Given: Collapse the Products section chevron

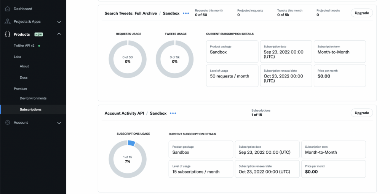Looking at the screenshot, I should [x=59, y=34].
